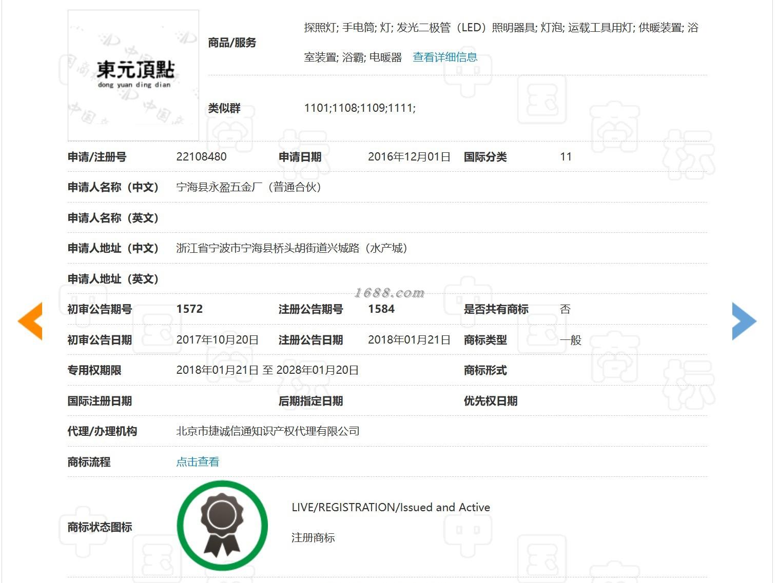Screen dimensions: 778x583
Task: Click international class value 11
Action: 566,157
